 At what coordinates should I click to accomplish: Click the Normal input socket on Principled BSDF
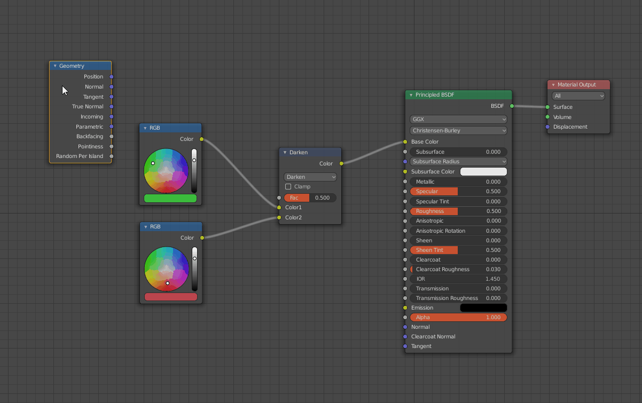[405, 327]
